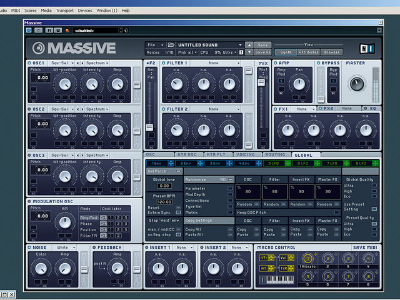Enable the Extern Sync checkbox

(178, 212)
